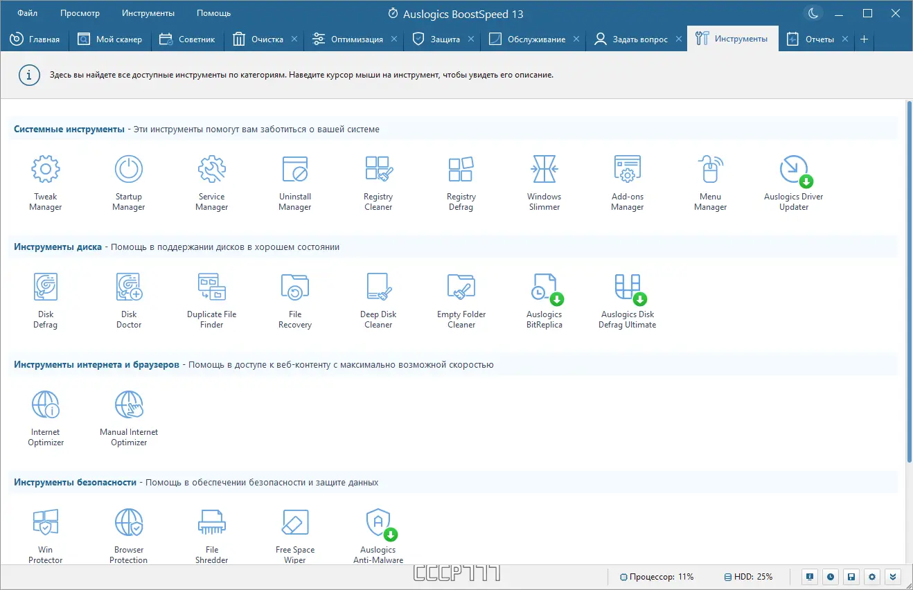Open Service Manager

point(212,184)
